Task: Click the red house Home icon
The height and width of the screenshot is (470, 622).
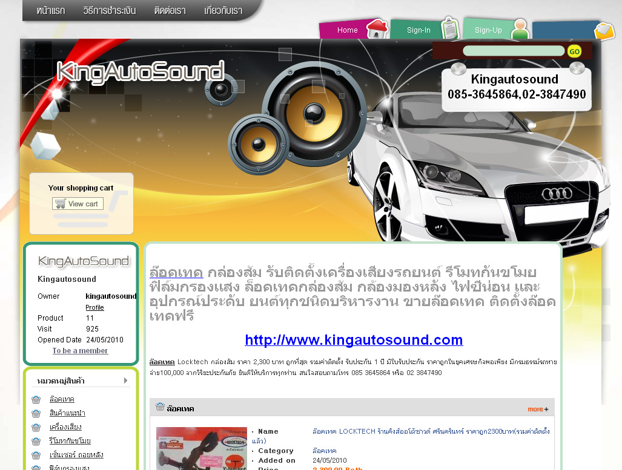Action: tap(377, 28)
